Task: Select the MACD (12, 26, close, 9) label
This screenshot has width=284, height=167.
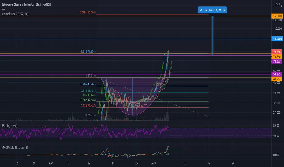Action: click(15, 148)
